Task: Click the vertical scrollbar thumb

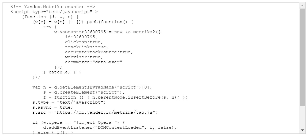Action: 302,57
